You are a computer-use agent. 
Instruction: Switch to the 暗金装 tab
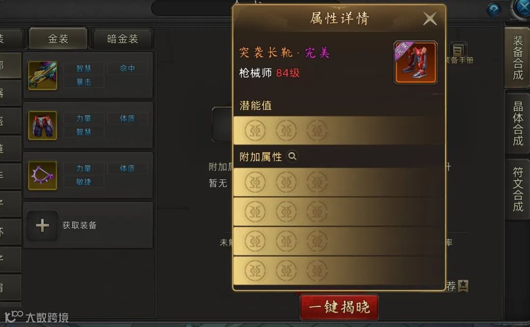(122, 39)
